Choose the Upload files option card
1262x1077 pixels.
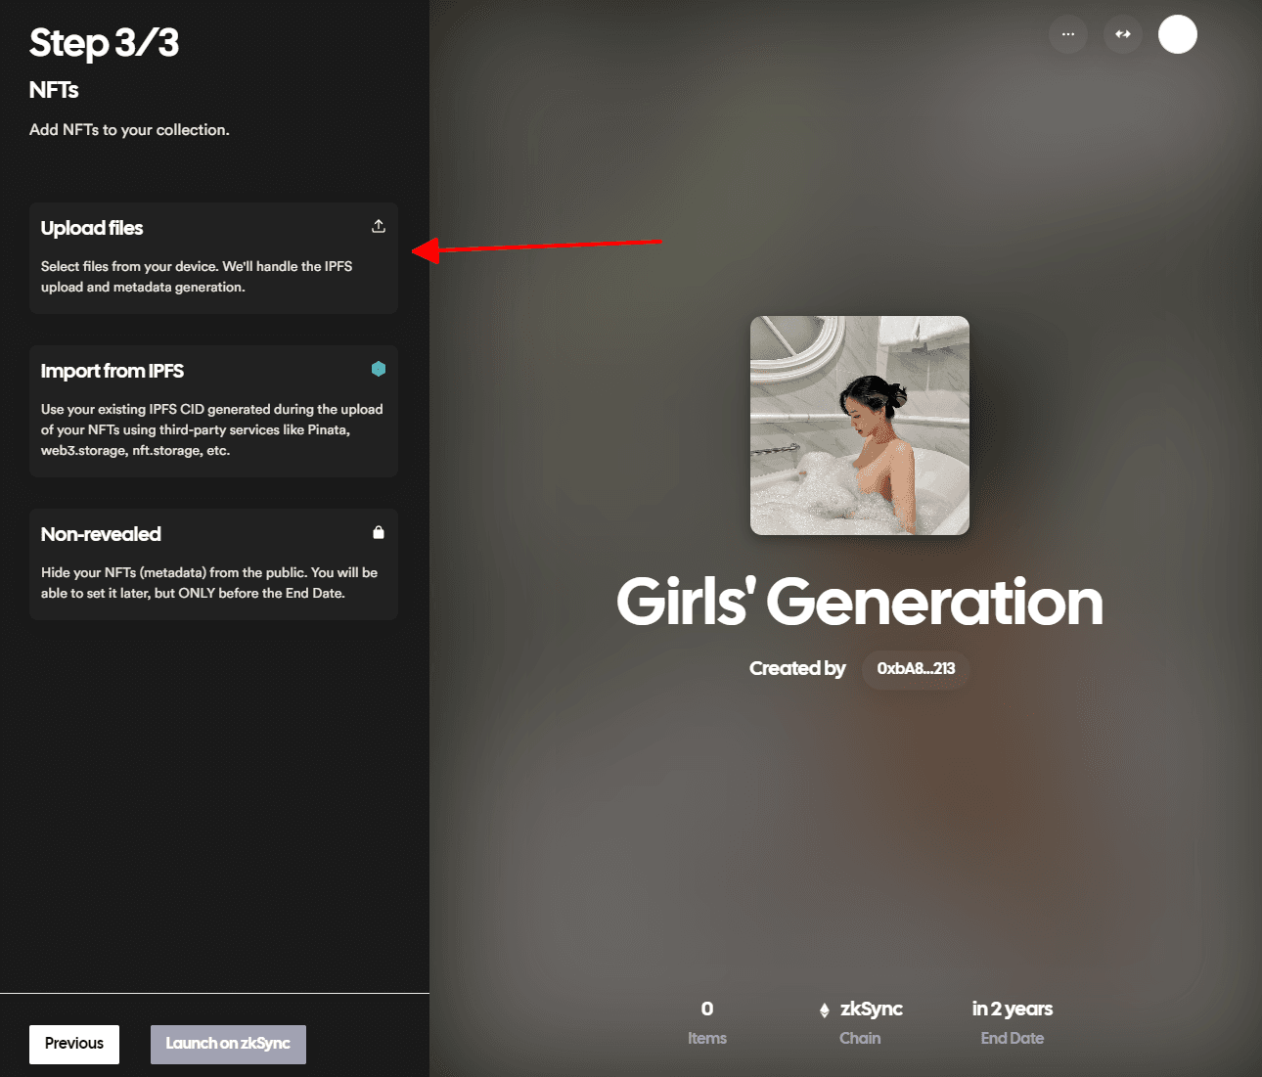click(213, 258)
